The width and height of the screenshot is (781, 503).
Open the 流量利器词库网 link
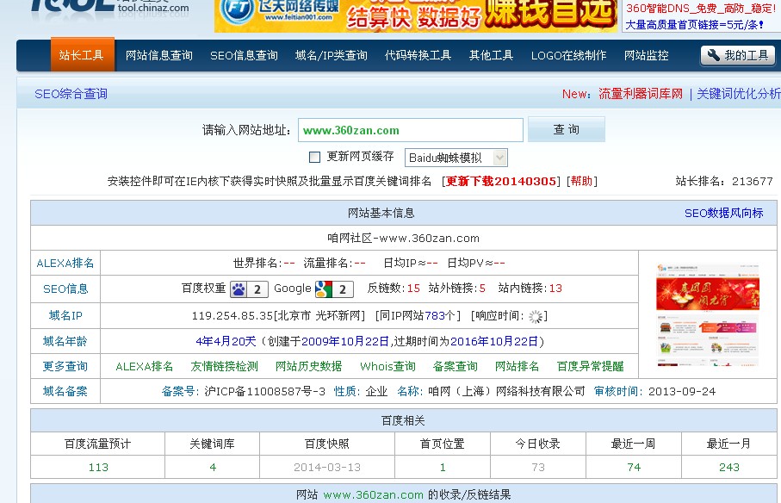(x=641, y=94)
